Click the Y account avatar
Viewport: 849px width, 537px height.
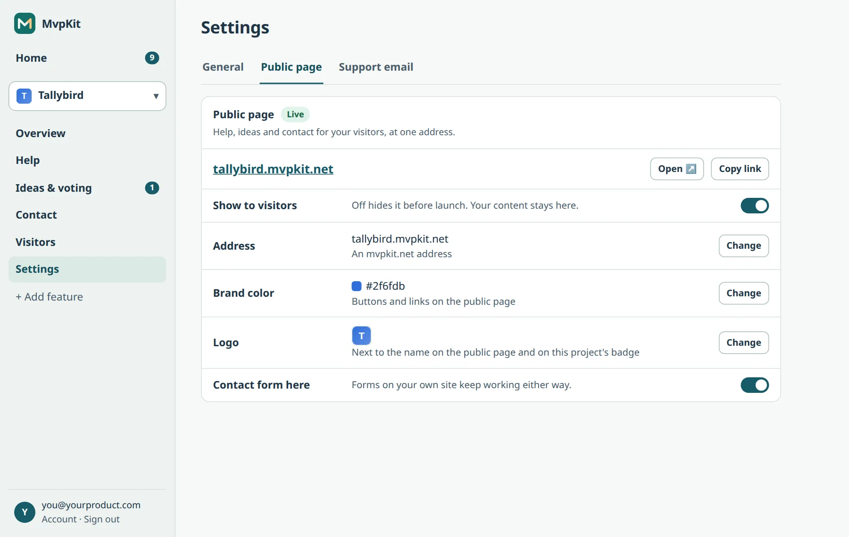click(x=25, y=512)
